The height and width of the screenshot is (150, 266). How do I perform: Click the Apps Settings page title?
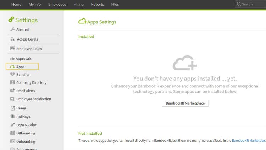pos(102,22)
